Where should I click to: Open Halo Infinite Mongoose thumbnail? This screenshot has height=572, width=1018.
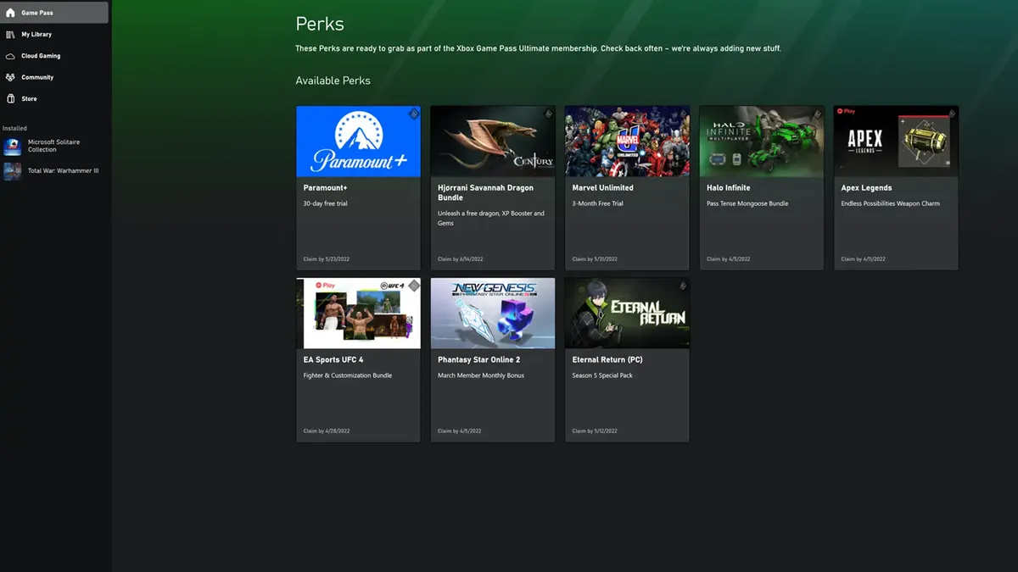762,142
